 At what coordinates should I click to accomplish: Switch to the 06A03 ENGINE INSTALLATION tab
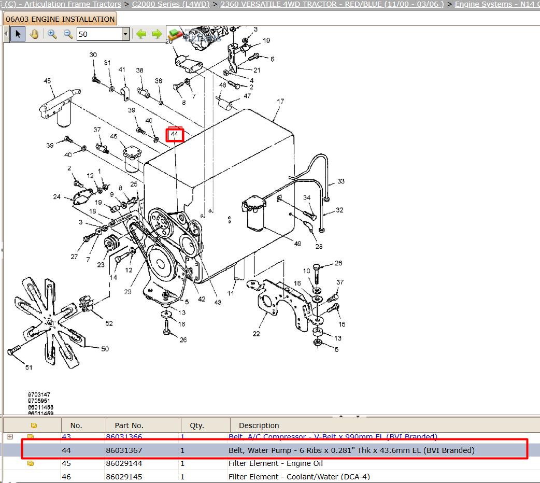click(x=60, y=19)
